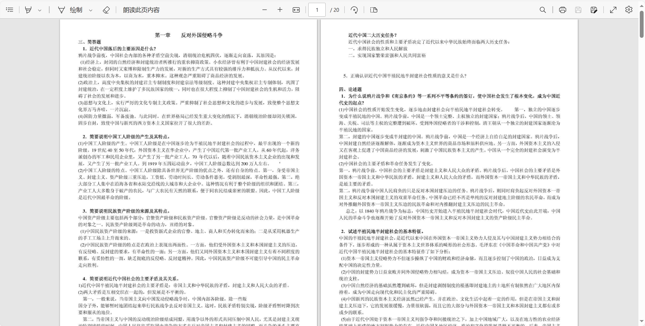645x326 pixels.
Task: Expand highlight color options dropdown
Action: 40,10
